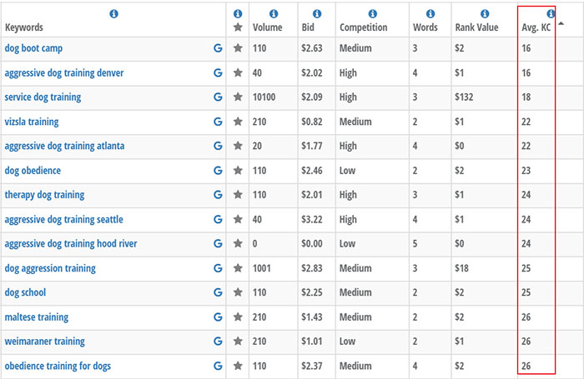Screen dimensions: 584x379
Task: Favorite the maltese training keyword
Action: coord(239,317)
